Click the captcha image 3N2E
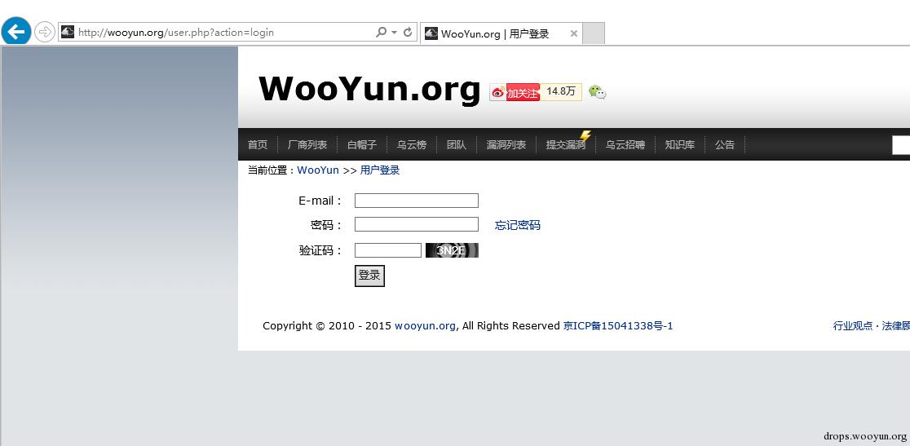This screenshot has height=446, width=910. (x=452, y=250)
